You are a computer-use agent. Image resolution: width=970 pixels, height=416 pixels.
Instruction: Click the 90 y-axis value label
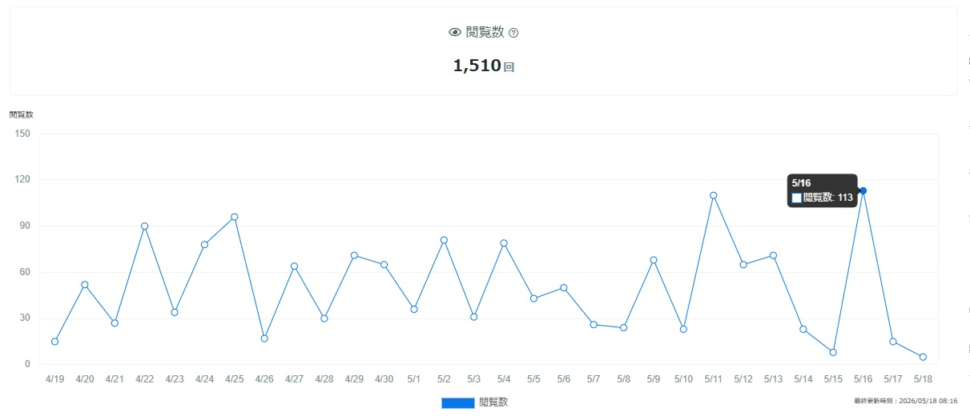point(25,226)
